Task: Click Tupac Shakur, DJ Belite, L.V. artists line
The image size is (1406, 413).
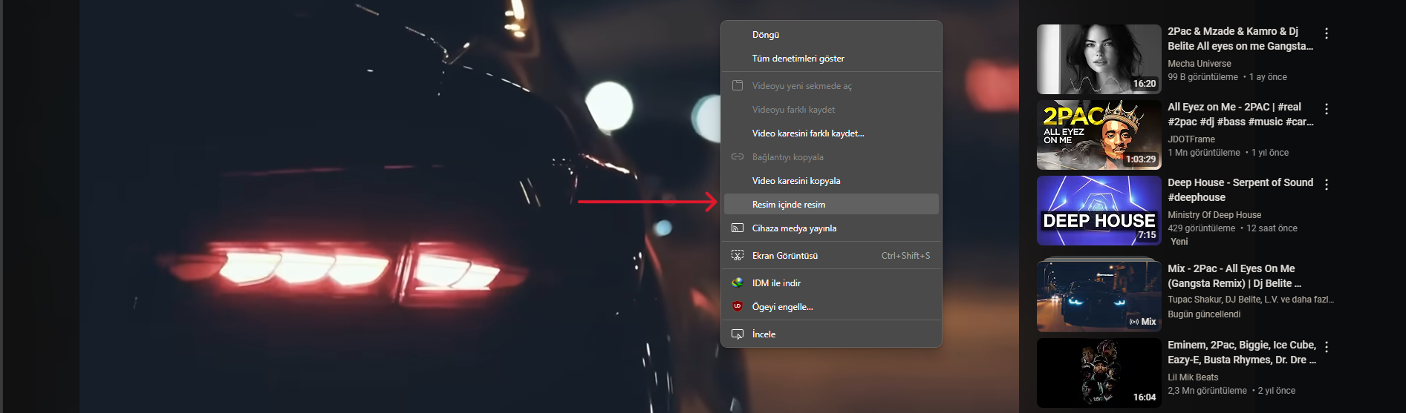Action: pos(1251,300)
